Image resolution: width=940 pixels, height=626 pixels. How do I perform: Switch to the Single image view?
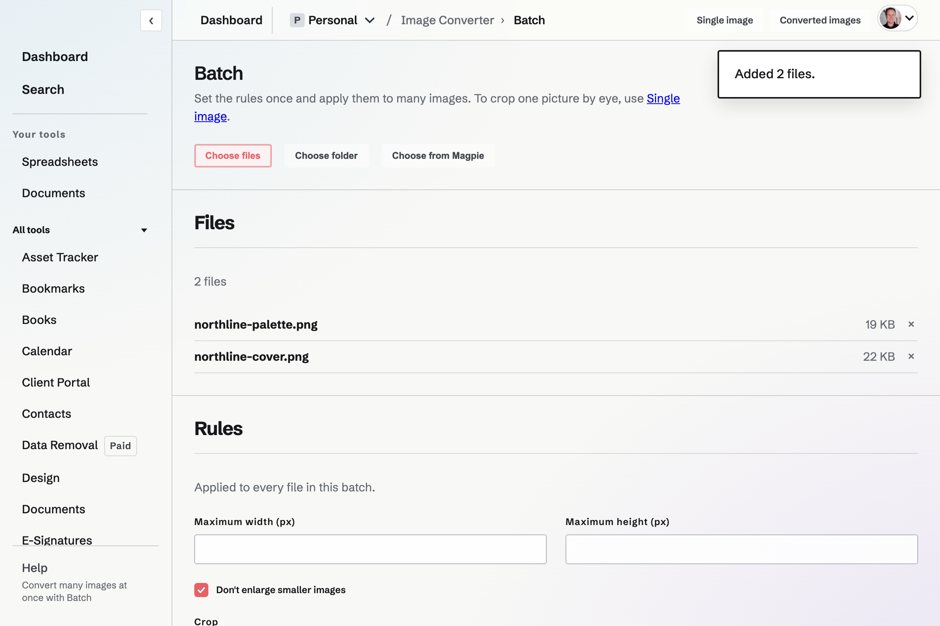[x=725, y=20]
